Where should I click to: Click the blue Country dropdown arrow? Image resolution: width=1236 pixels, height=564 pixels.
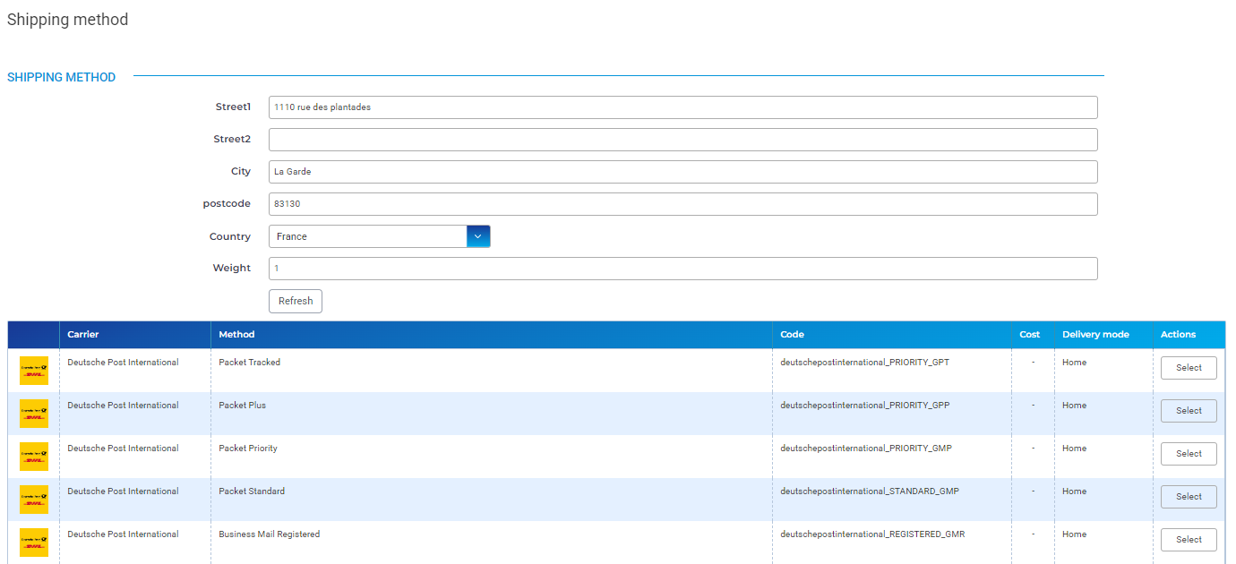(x=478, y=236)
